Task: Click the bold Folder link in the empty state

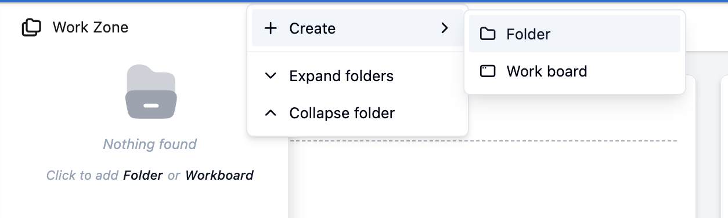Action: [143, 175]
